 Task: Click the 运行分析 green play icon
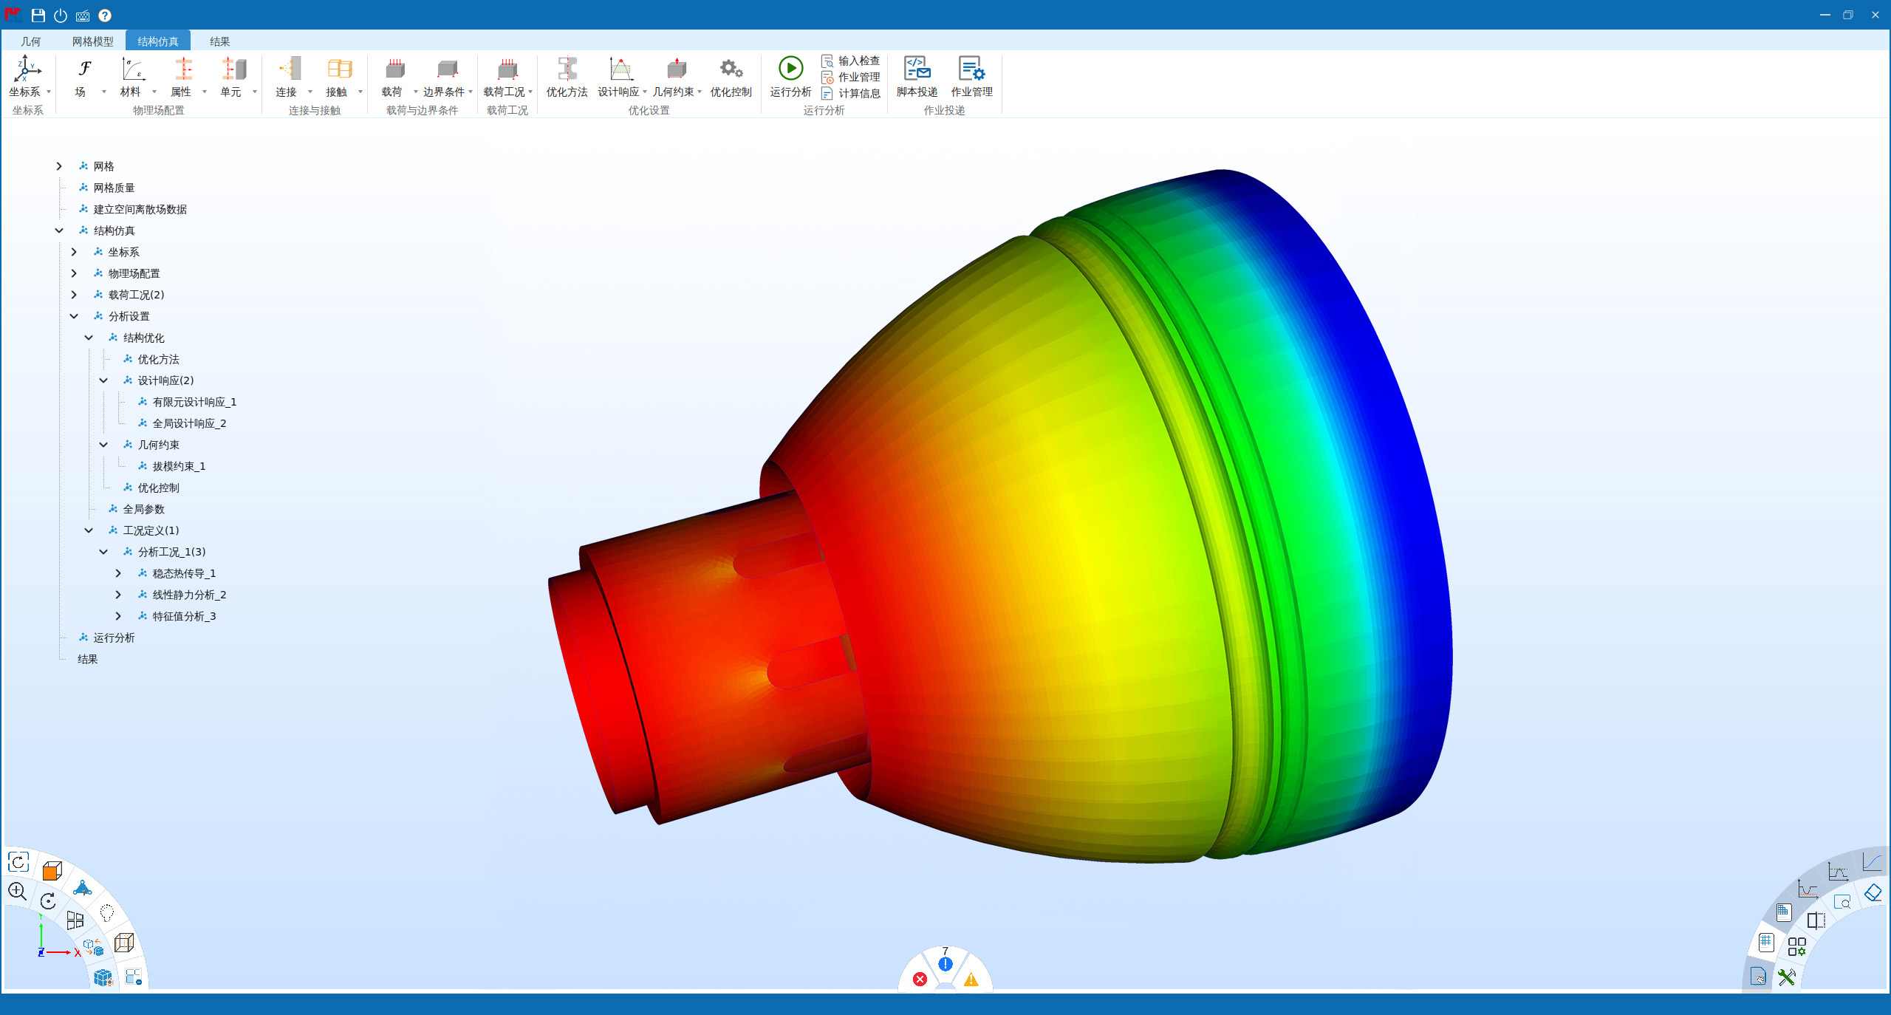(790, 69)
